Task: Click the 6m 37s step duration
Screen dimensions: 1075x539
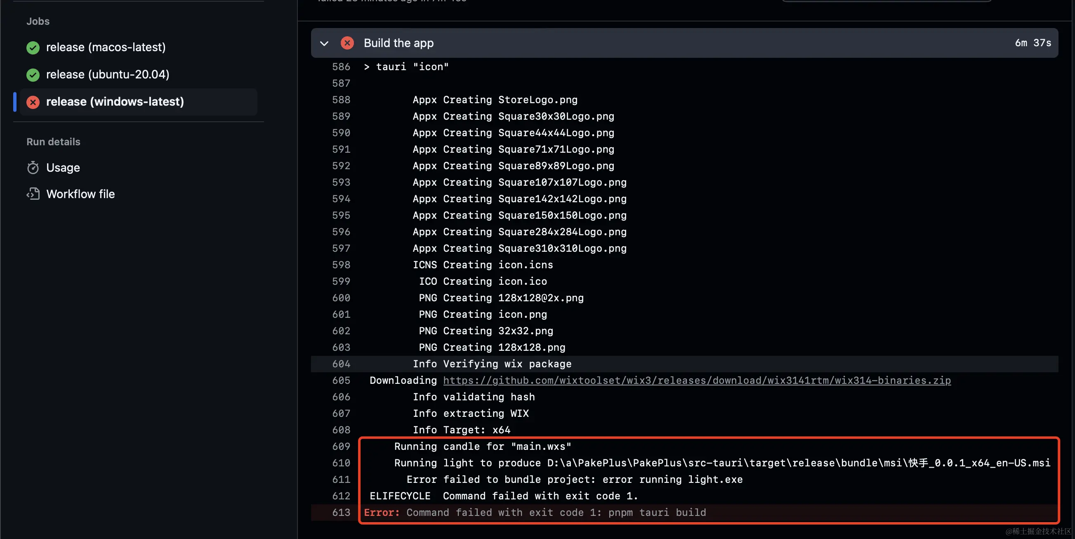Action: 1033,43
